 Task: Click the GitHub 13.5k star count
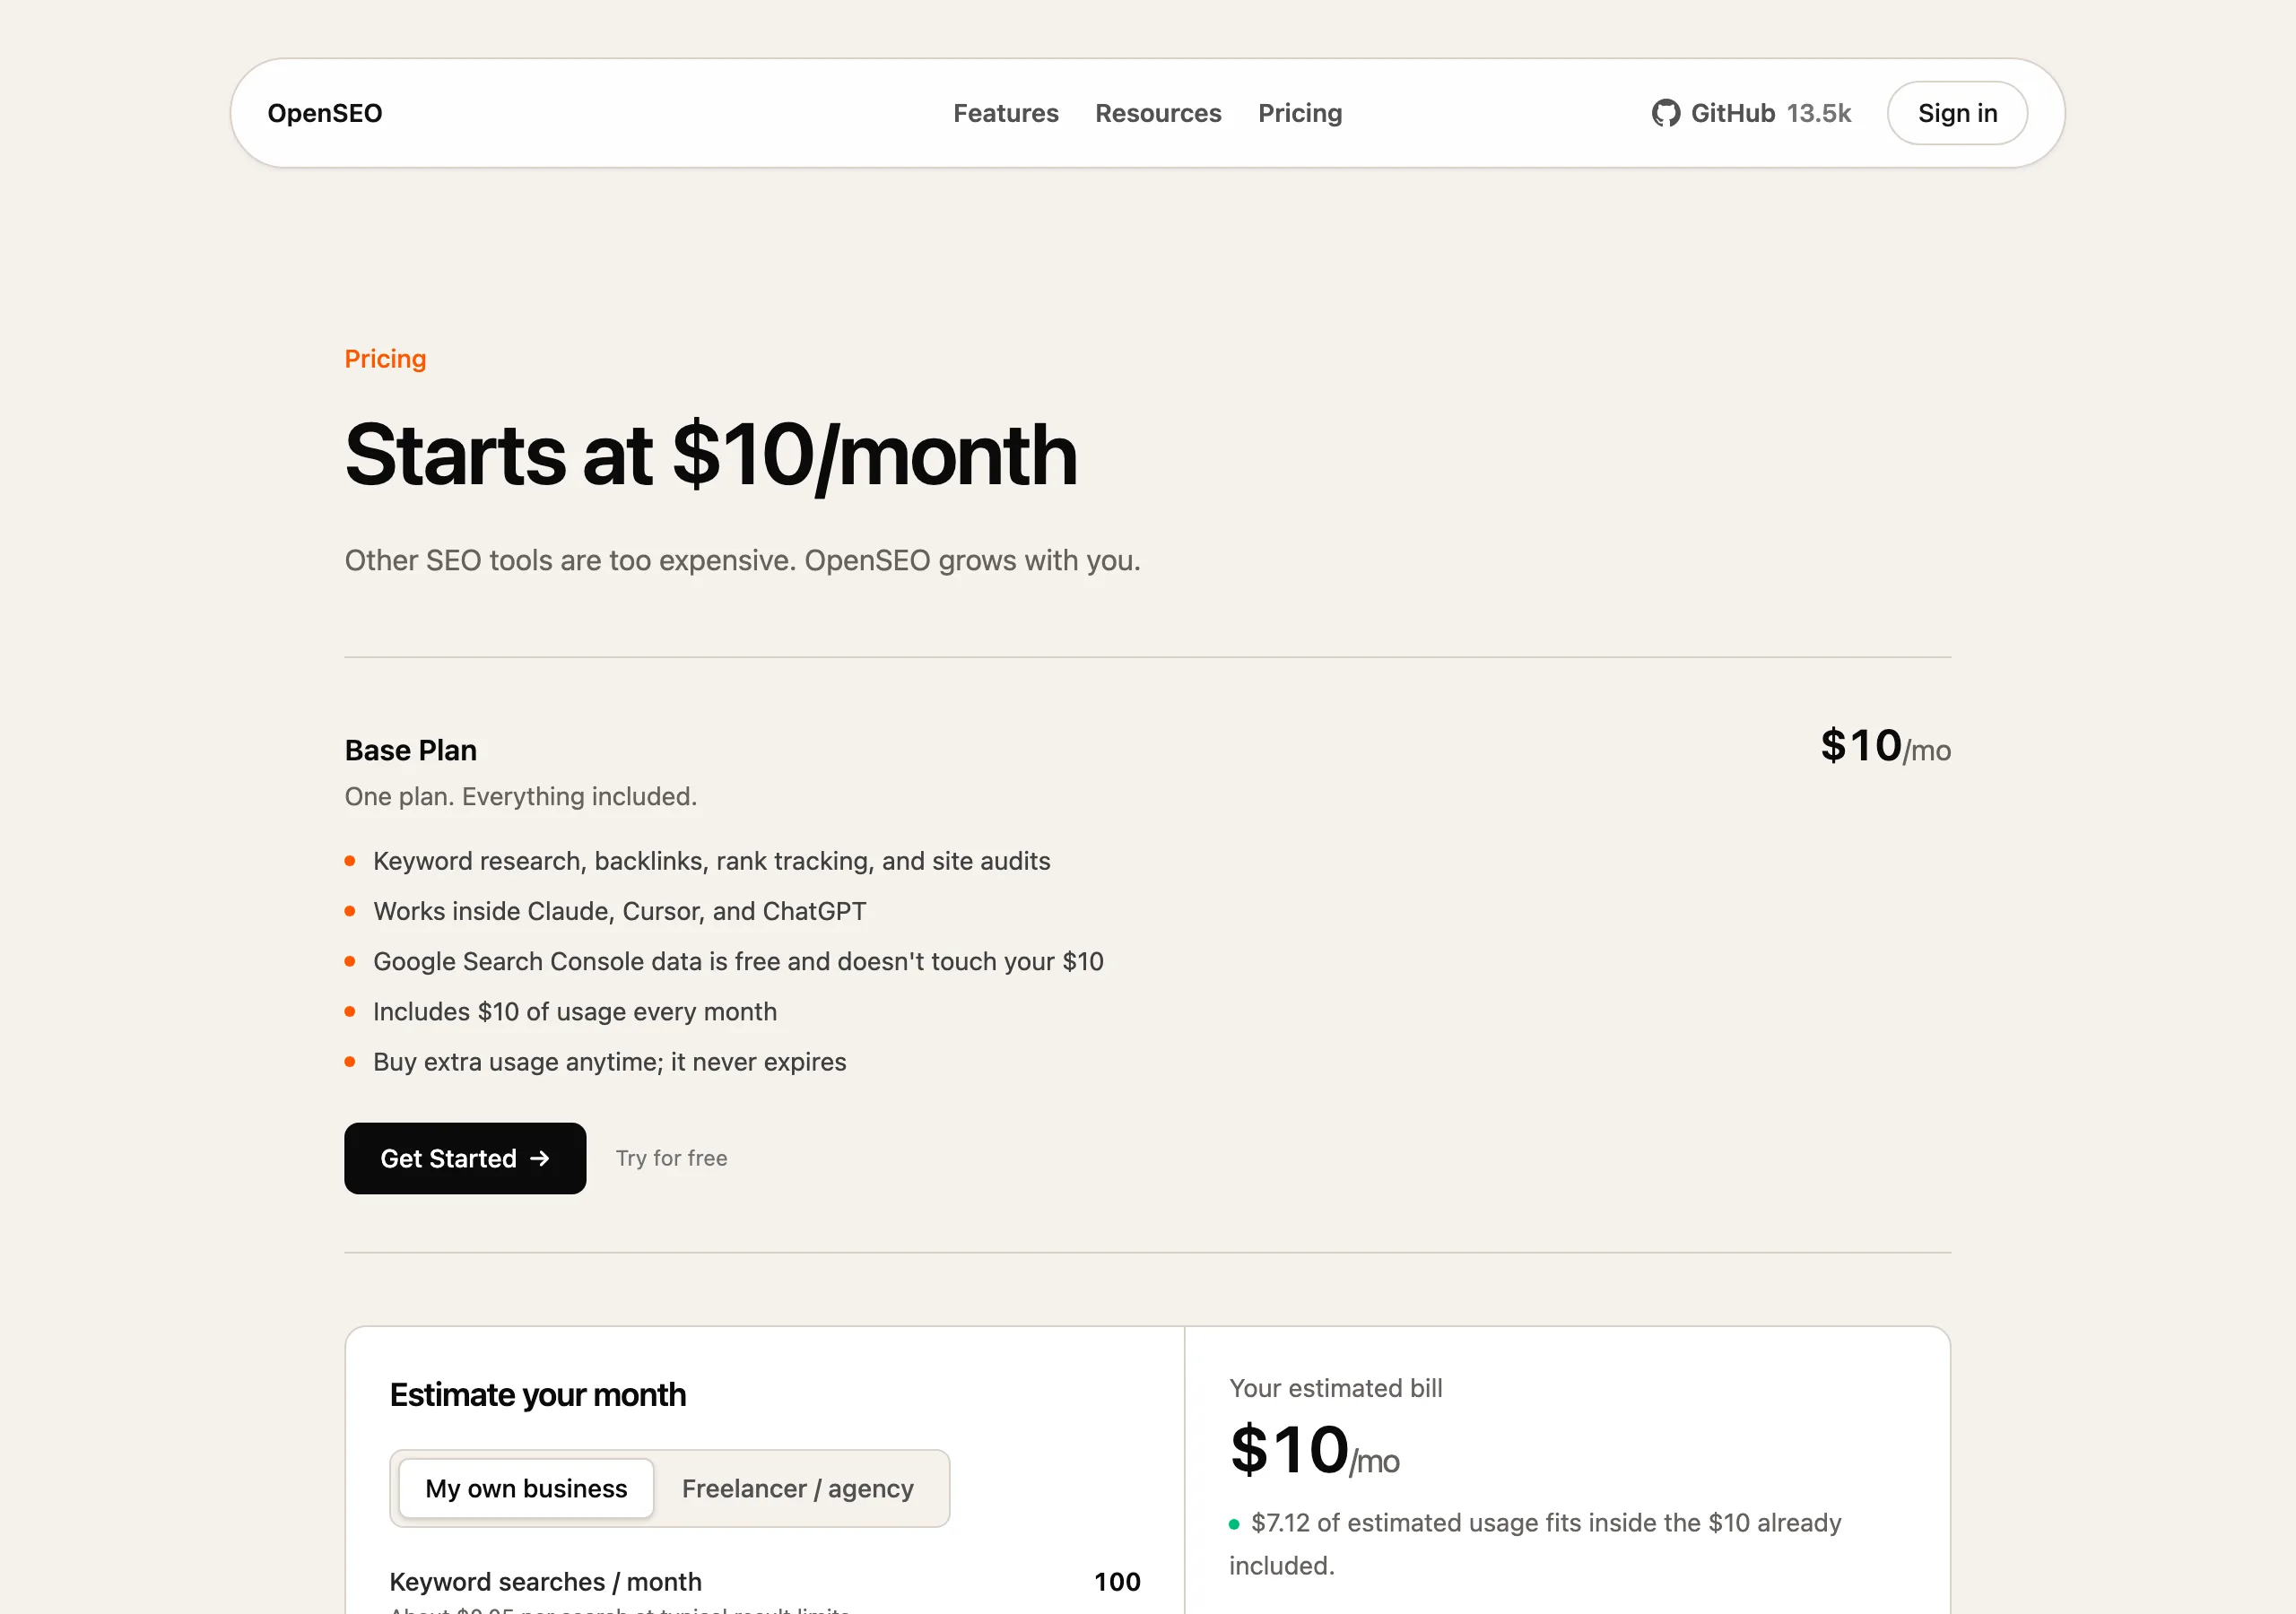[x=1819, y=113]
